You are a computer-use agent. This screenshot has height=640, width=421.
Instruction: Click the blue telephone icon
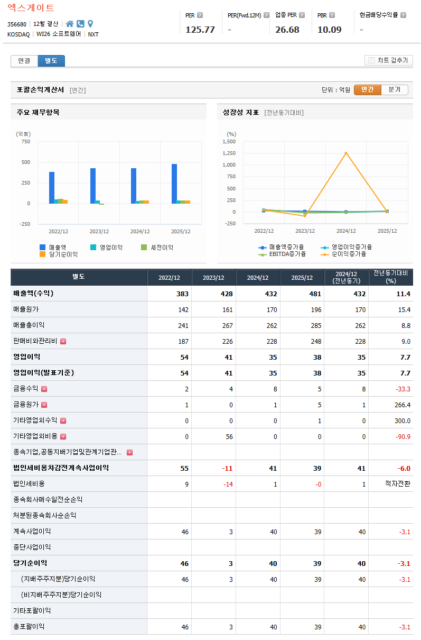click(80, 24)
